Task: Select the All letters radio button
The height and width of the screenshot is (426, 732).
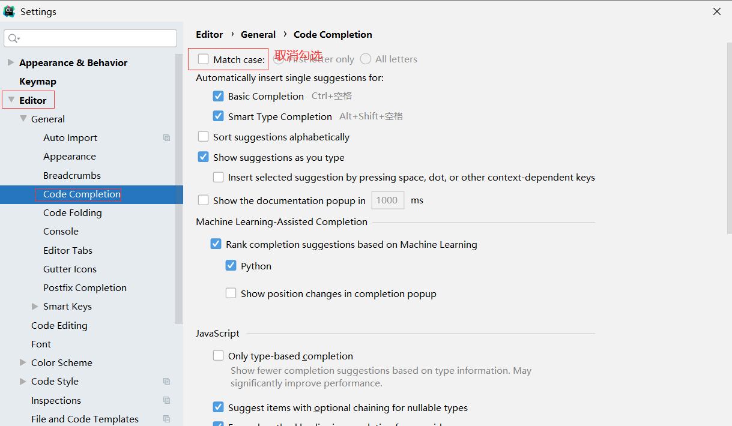Action: click(366, 59)
